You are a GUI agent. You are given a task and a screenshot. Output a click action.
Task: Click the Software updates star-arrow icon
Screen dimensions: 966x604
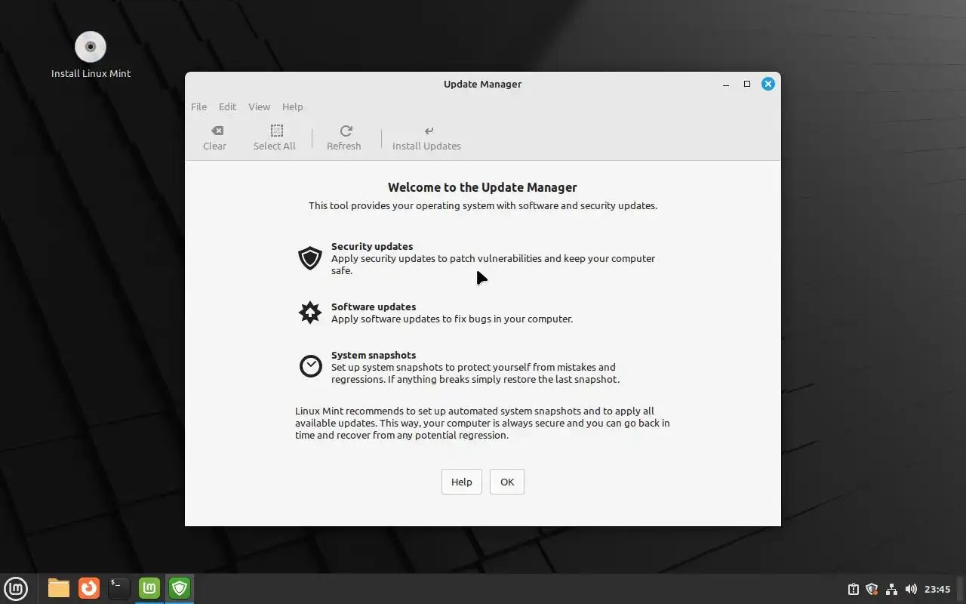tap(310, 313)
